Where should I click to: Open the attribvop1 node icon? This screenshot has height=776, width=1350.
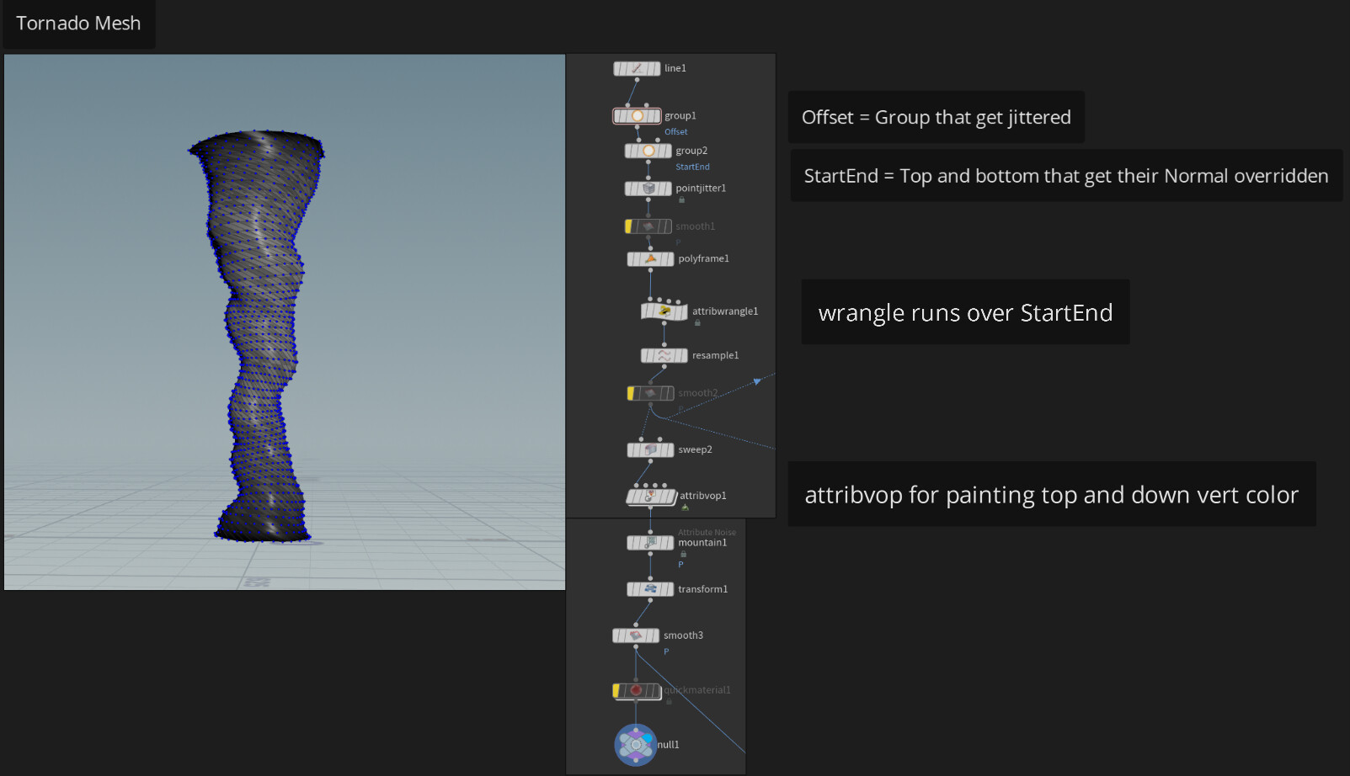click(x=650, y=497)
